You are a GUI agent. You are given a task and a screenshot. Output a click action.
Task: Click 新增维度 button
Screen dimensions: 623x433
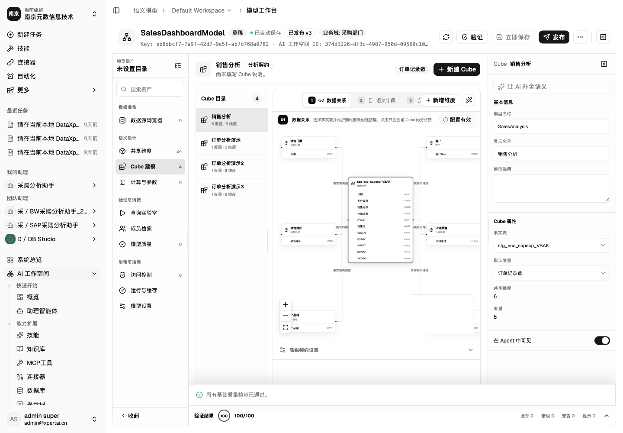click(440, 100)
